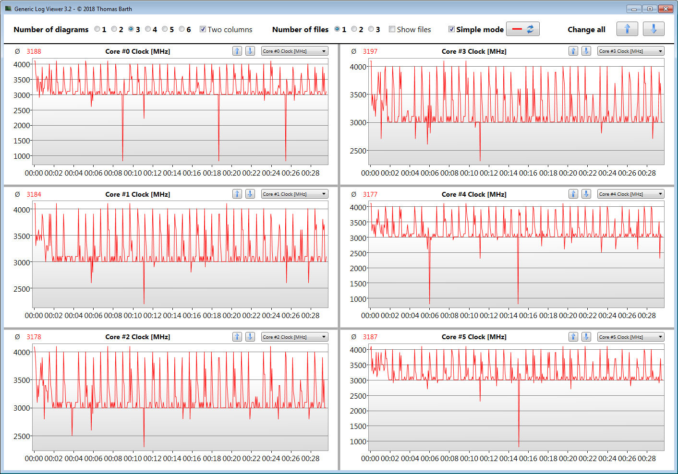Click the average value 3188 for Core #0
Image resolution: width=678 pixels, height=474 pixels.
(x=34, y=51)
